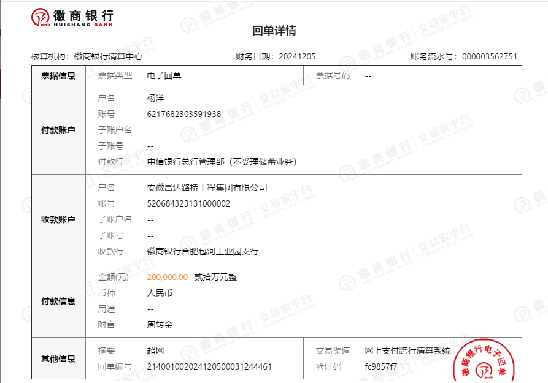
Task: Click the 回单详情 page title
Action: coord(274,31)
